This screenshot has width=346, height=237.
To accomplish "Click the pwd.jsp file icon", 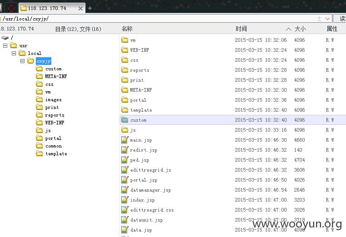I will click(x=125, y=160).
